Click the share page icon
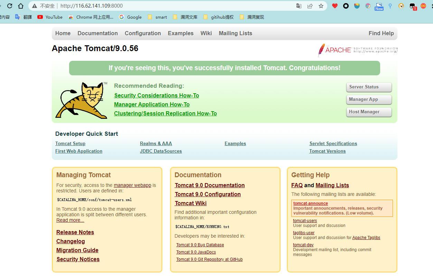The height and width of the screenshot is (276, 433). click(x=310, y=6)
